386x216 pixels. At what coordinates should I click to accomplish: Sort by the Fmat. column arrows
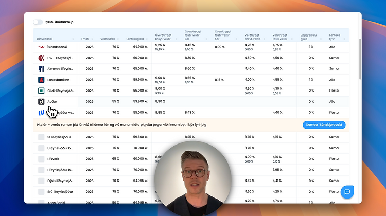coord(92,39)
